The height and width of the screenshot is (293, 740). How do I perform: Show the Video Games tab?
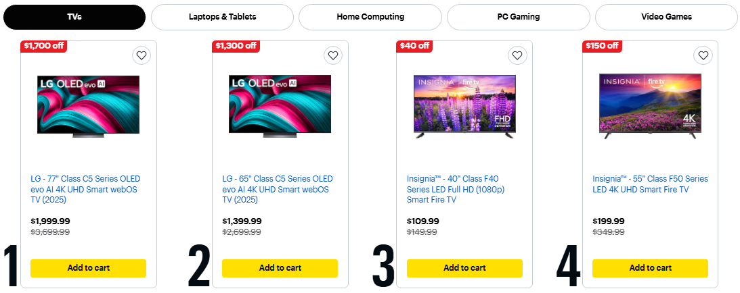[666, 17]
